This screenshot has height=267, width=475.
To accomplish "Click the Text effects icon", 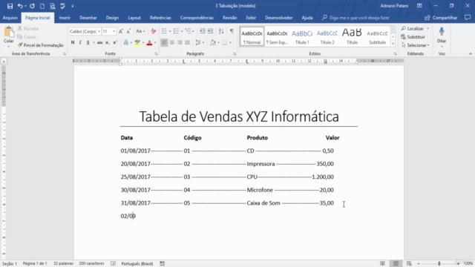I will point(125,42).
